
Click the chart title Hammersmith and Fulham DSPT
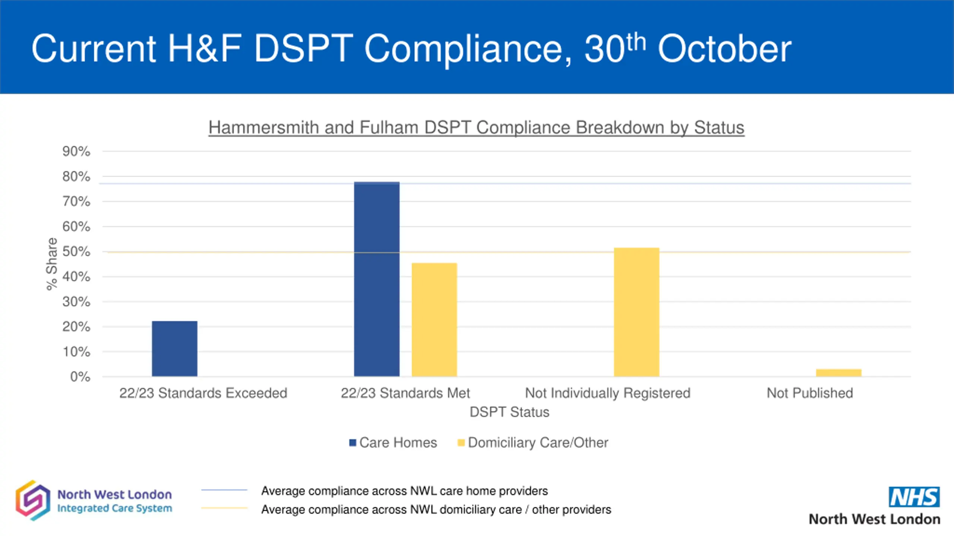pyautogui.click(x=476, y=128)
